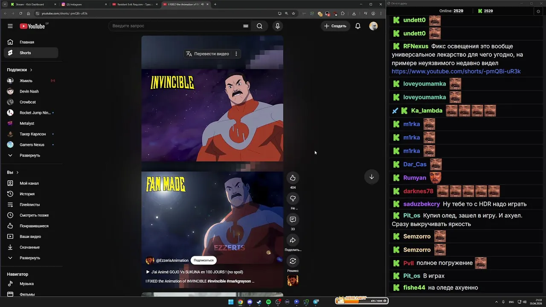The image size is (546, 307).
Task: Switch to Stream - Kick Dashboard tab
Action: pos(33,4)
